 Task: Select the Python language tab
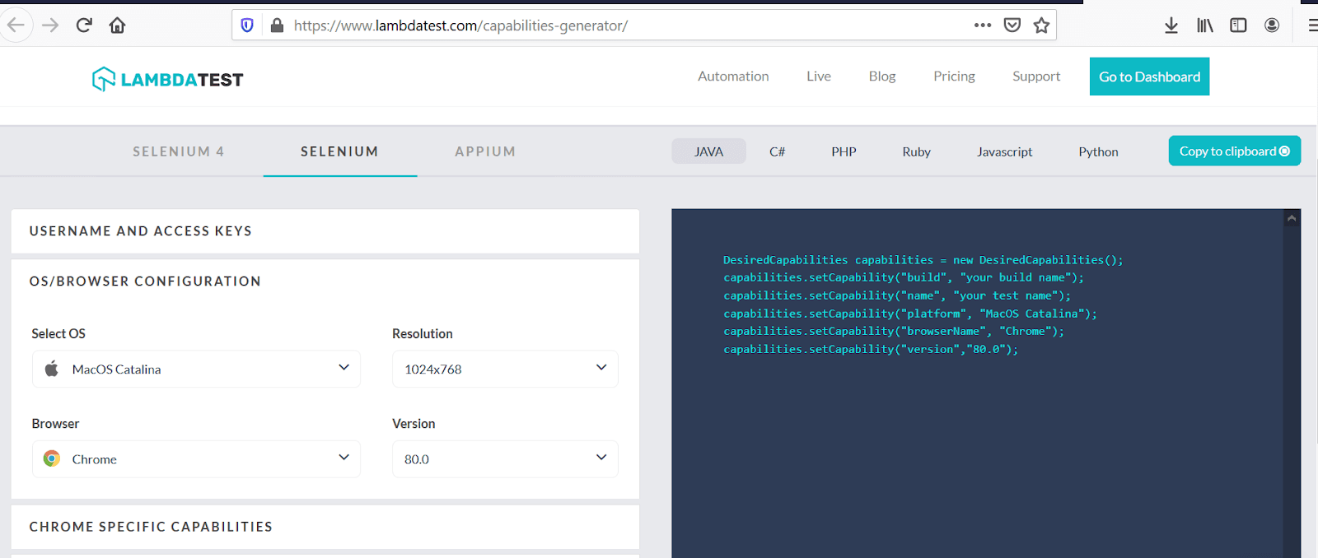[x=1098, y=151]
